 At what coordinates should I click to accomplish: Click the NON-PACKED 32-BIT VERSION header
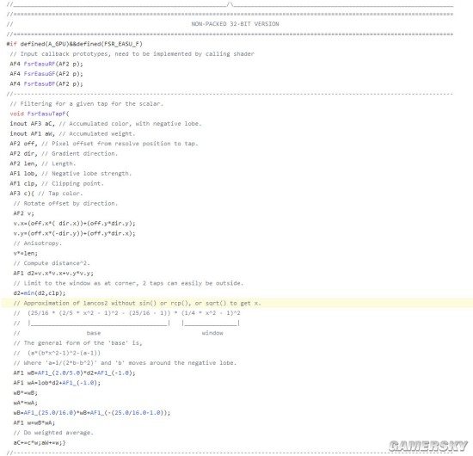(x=235, y=24)
